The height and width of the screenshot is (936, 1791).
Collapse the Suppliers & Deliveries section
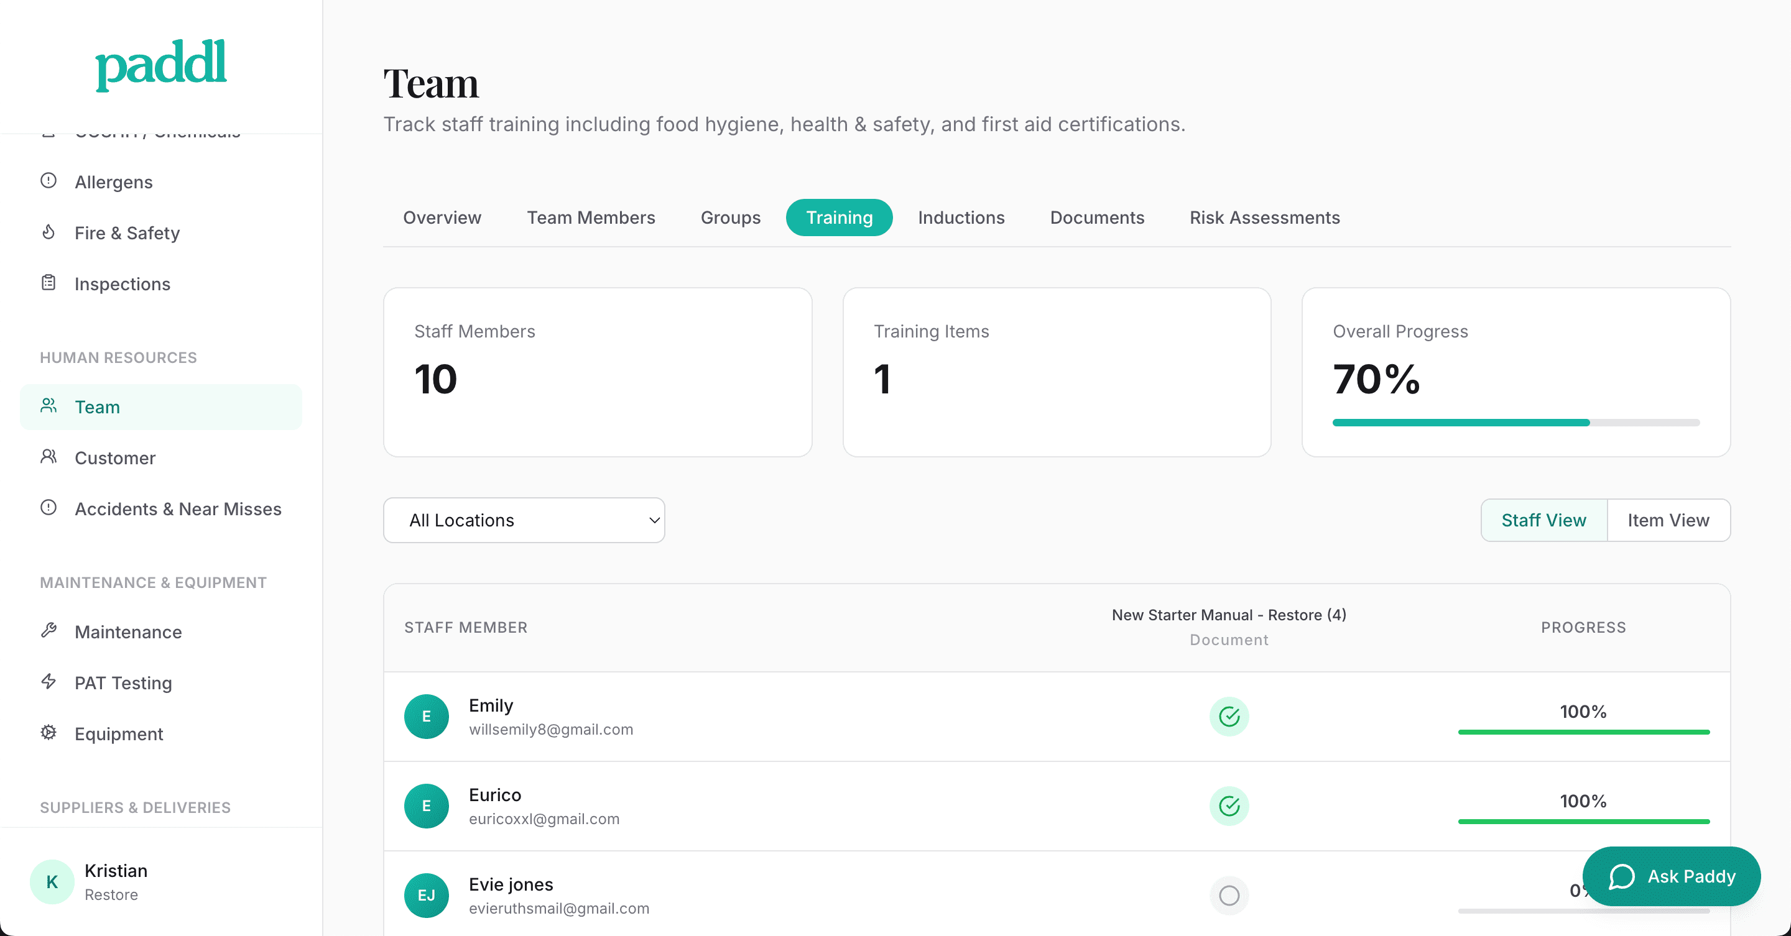click(135, 807)
